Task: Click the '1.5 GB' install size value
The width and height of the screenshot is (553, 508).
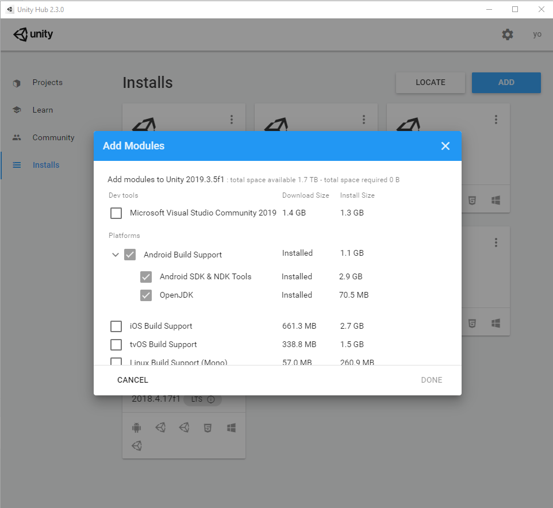Action: coord(352,344)
